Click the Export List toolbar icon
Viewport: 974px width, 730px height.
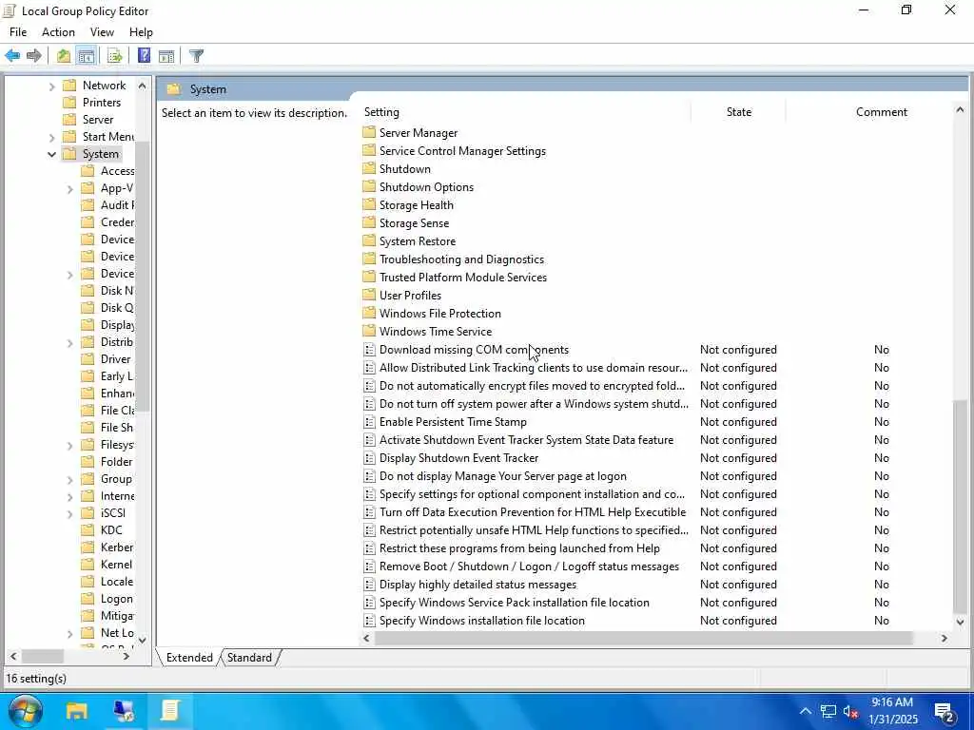click(115, 56)
